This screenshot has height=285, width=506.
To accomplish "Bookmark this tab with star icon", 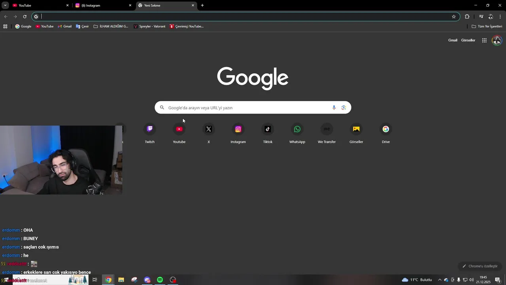I will (x=454, y=17).
